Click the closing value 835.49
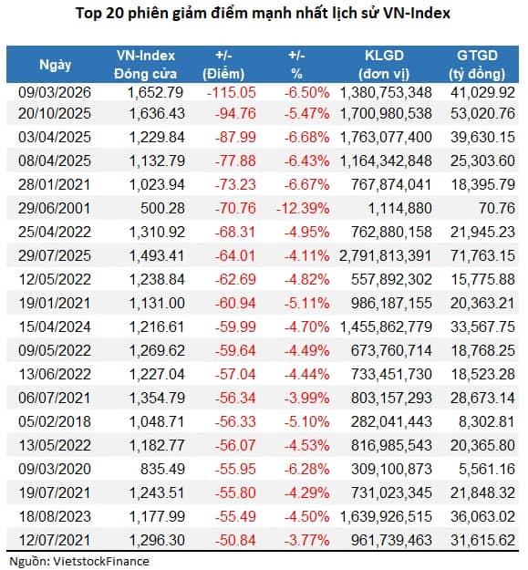This screenshot has width=528, height=570. tap(163, 469)
